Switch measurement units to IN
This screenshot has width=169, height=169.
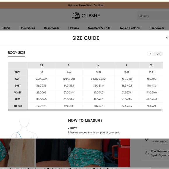pos(151,54)
